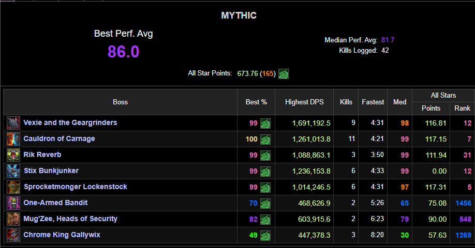
Task: Click the Cauldron of Carnage boss icon
Action: [13, 139]
